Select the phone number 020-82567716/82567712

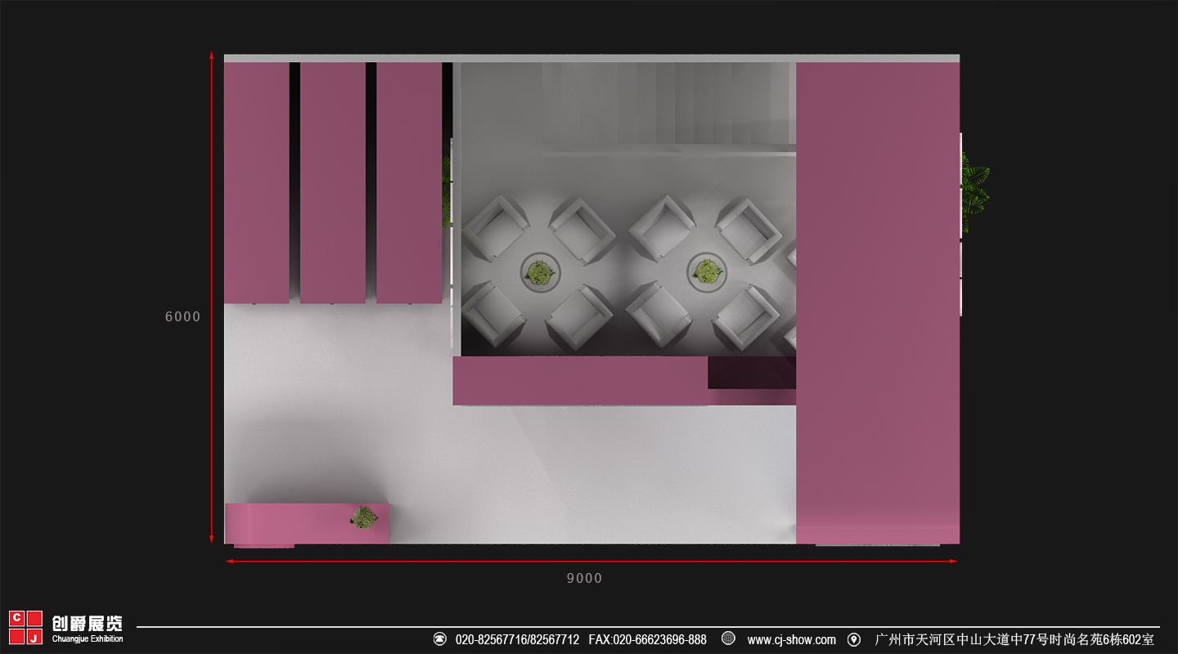[517, 639]
